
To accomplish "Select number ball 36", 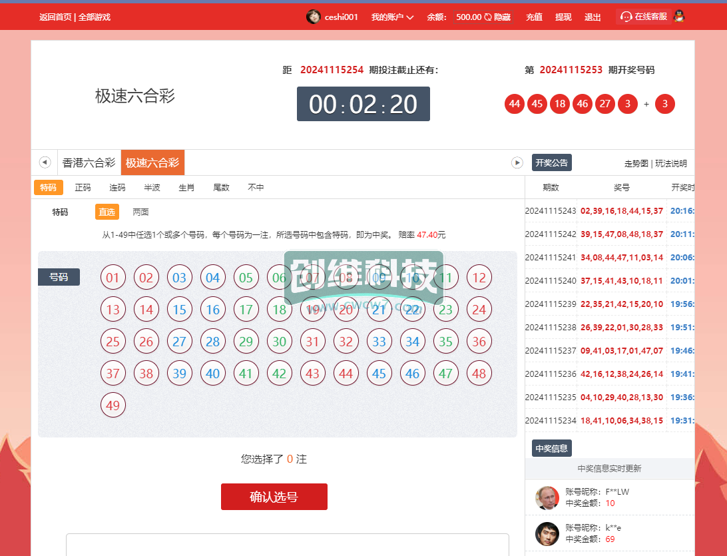I will tap(479, 342).
